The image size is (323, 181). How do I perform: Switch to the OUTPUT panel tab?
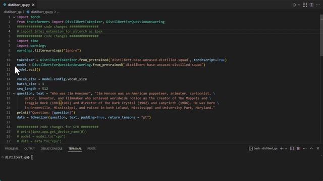(x=29, y=149)
